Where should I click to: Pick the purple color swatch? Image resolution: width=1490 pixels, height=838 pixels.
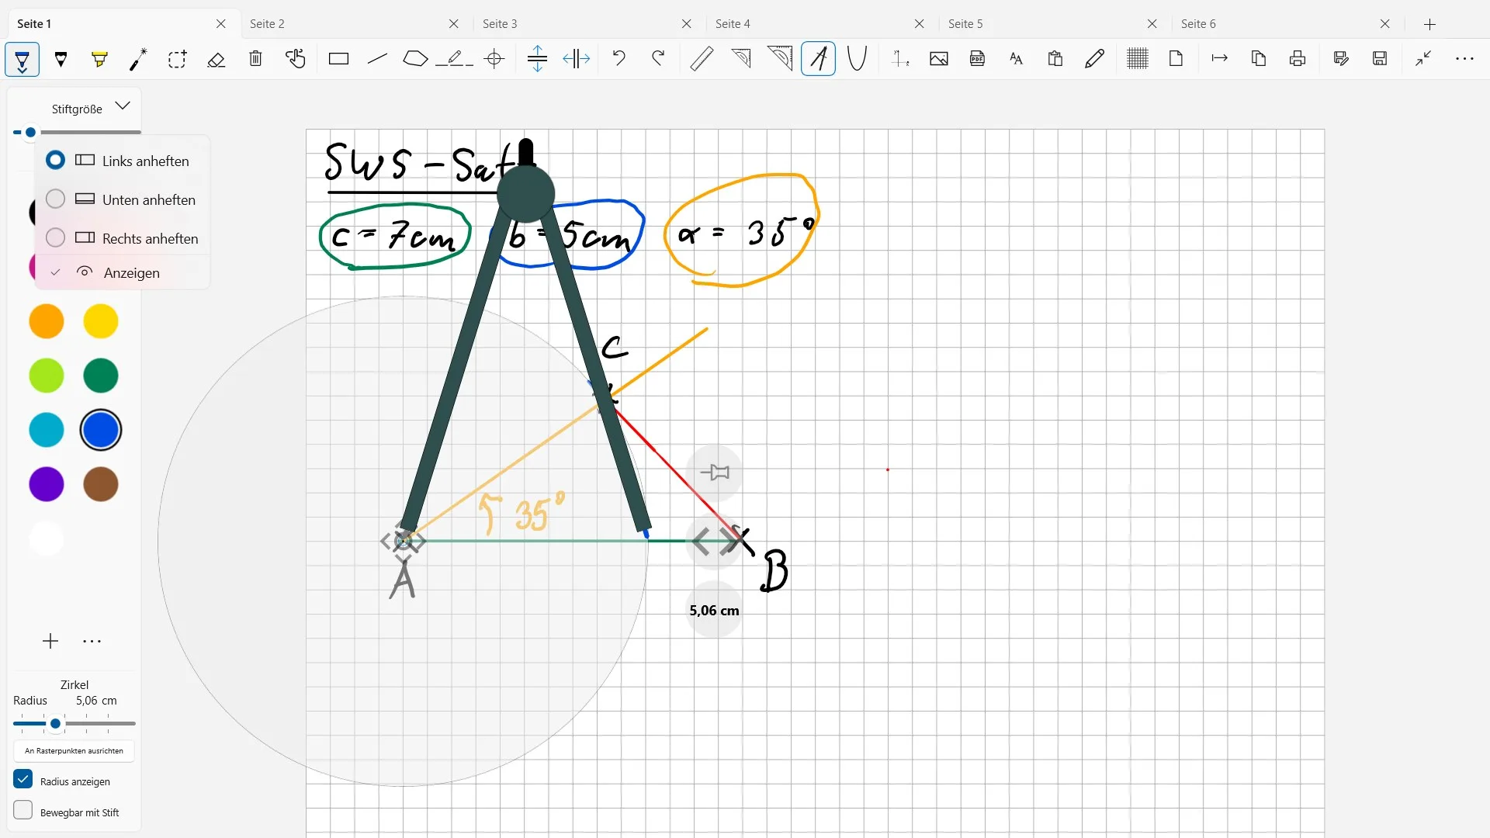[47, 484]
